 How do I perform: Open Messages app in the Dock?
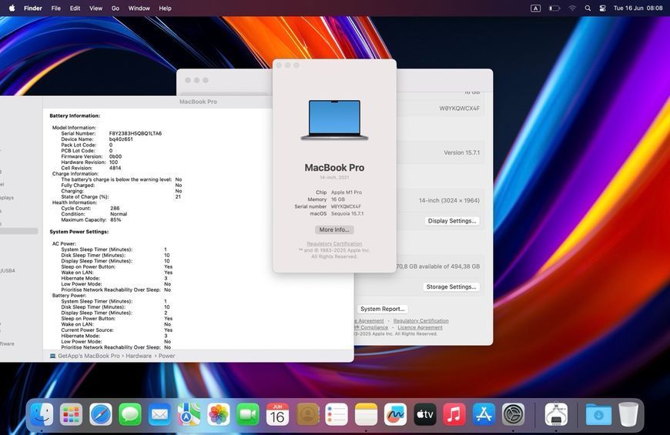(x=130, y=414)
